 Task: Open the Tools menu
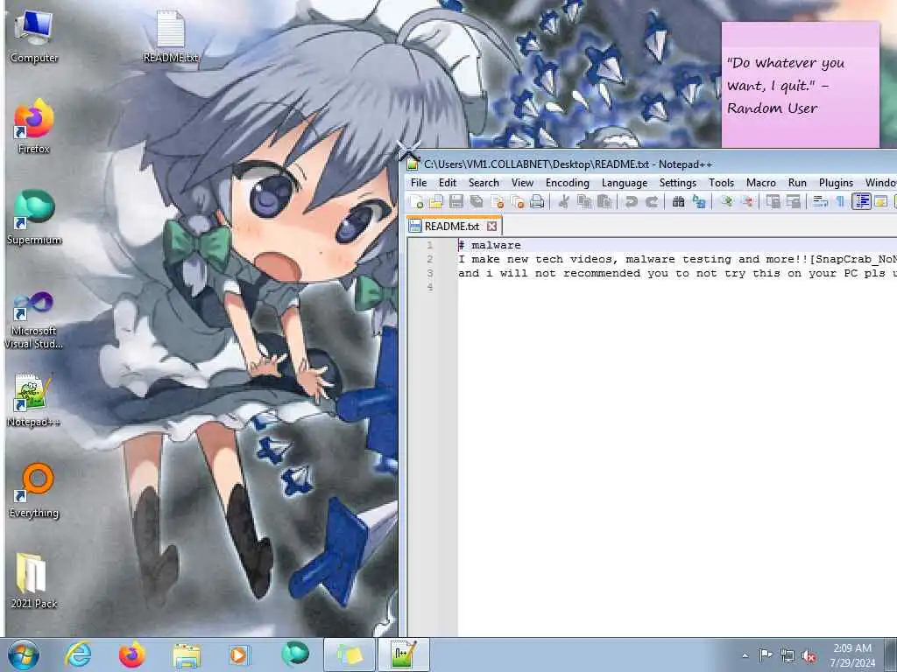[722, 183]
